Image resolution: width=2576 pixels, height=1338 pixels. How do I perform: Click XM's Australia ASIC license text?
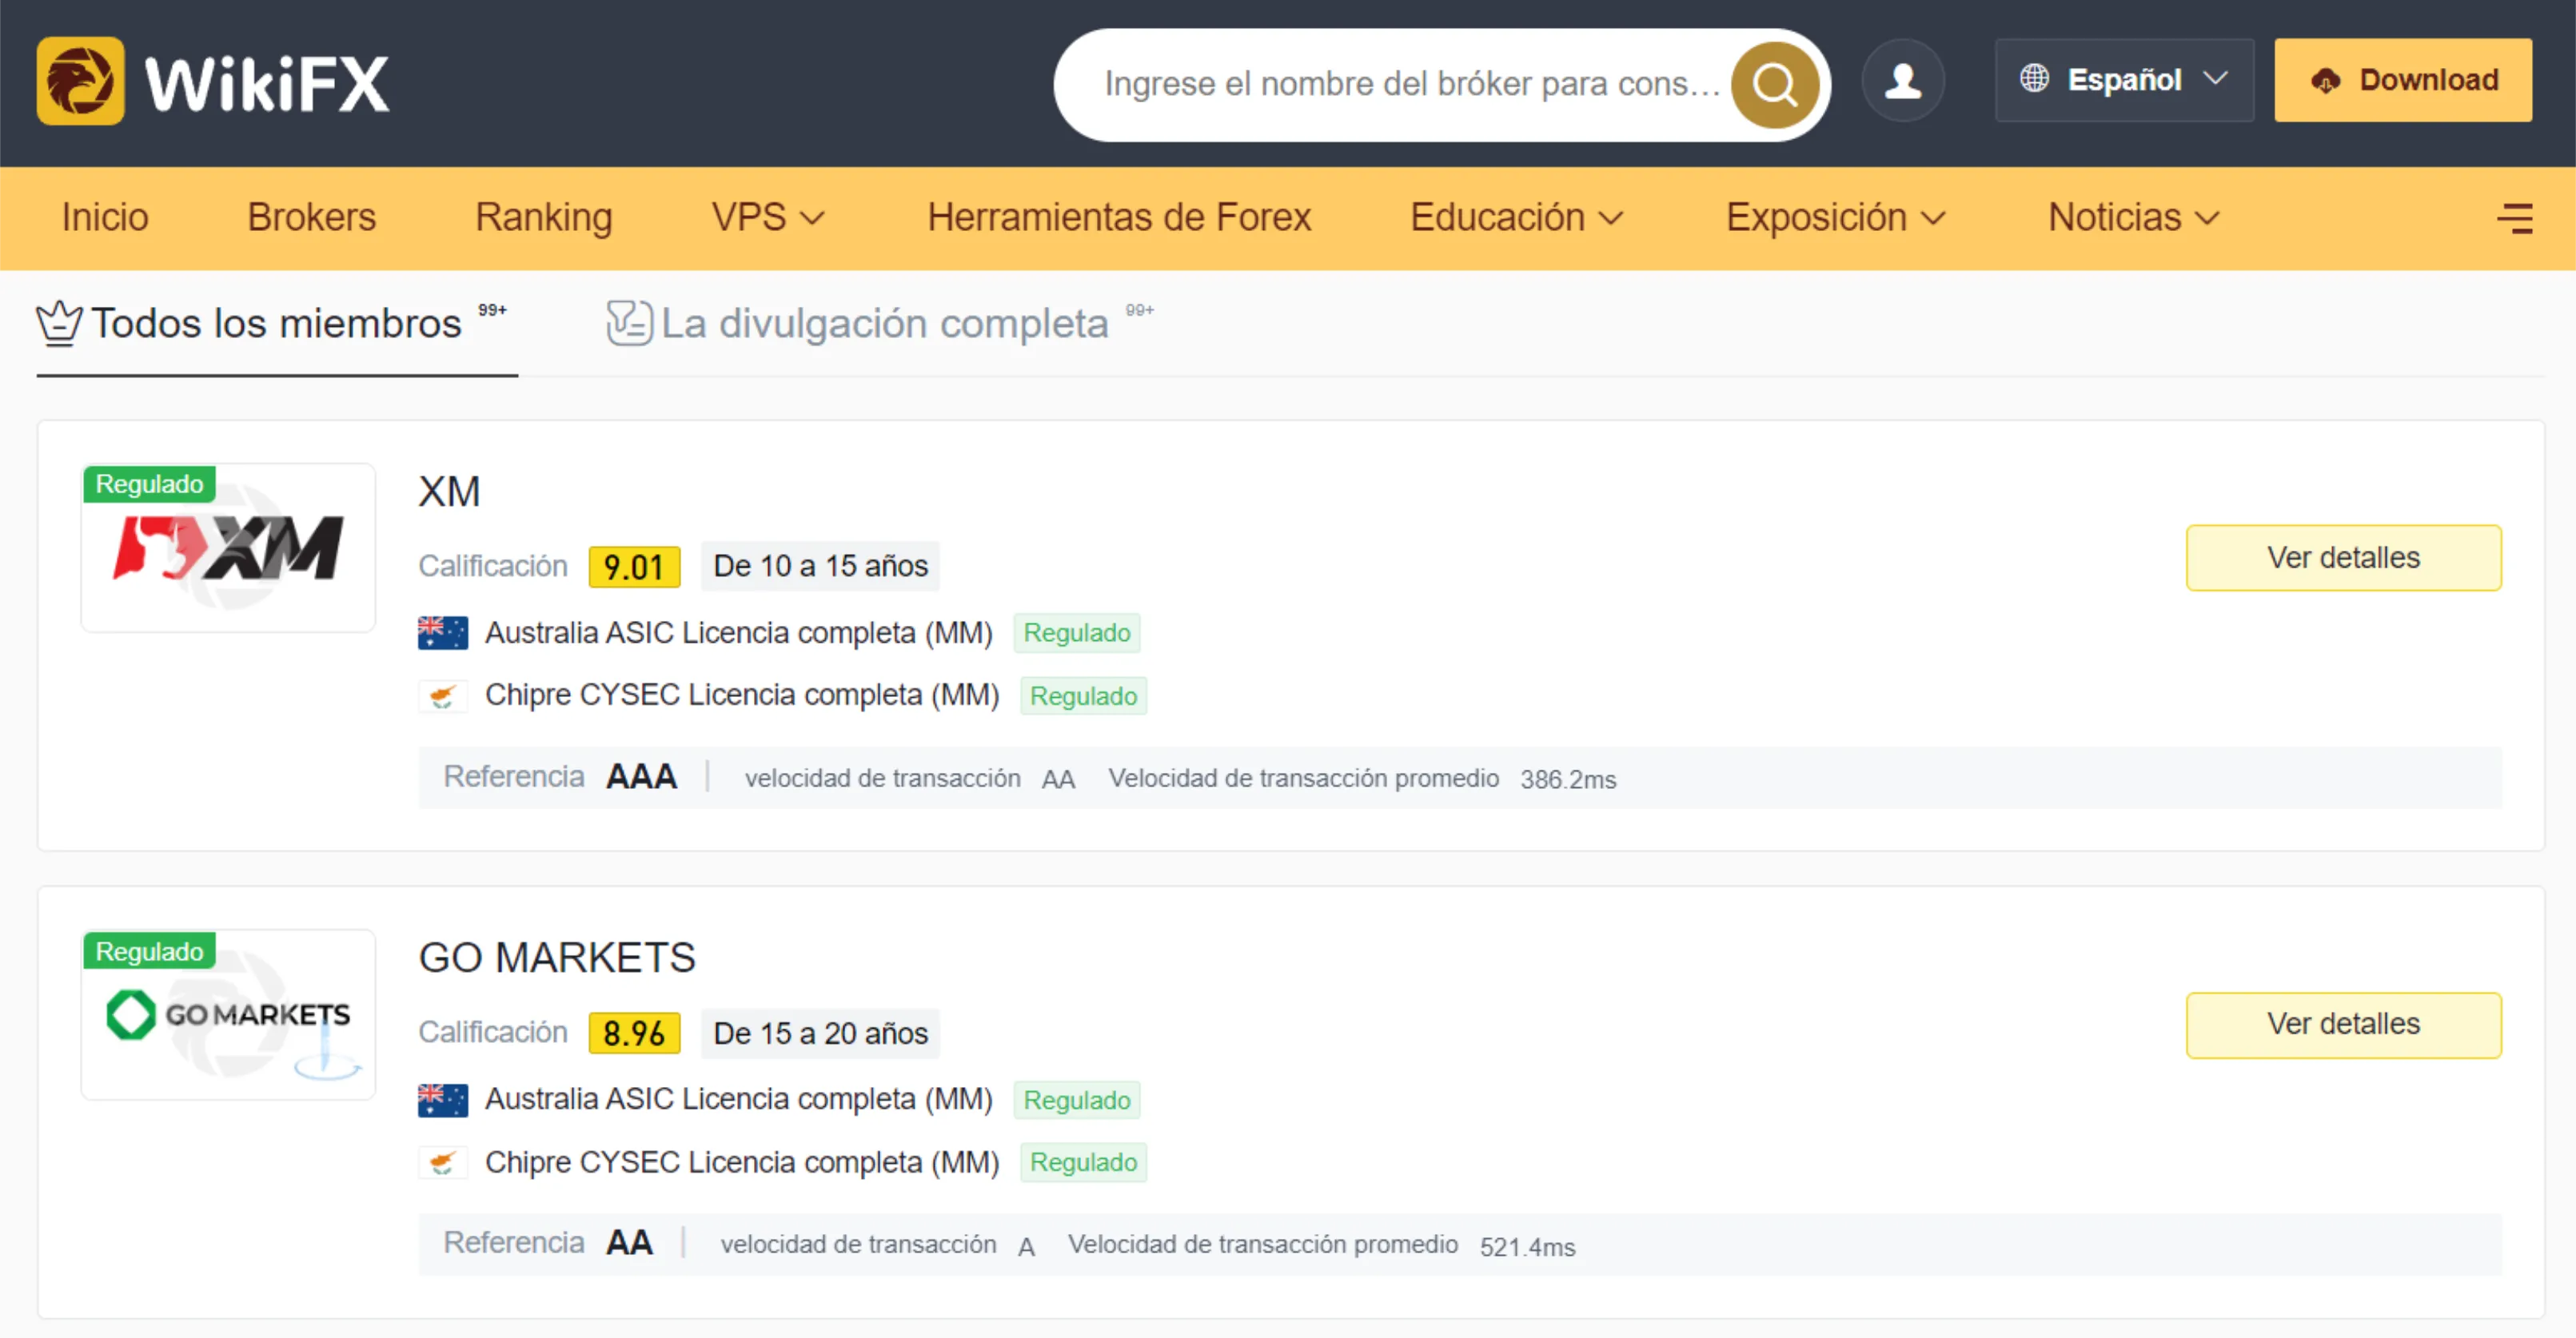pyautogui.click(x=738, y=633)
